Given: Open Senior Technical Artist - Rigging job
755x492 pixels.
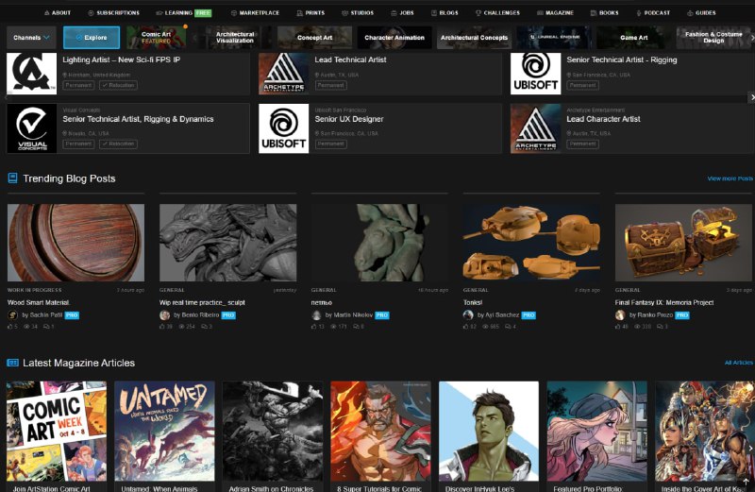Looking at the screenshot, I should [622, 59].
